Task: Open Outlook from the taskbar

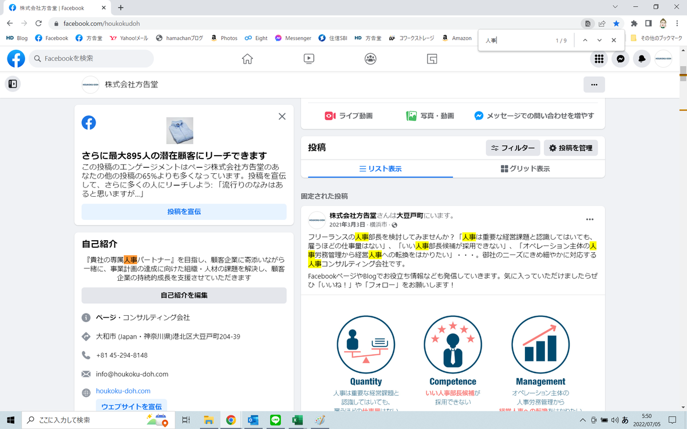Action: tap(253, 420)
